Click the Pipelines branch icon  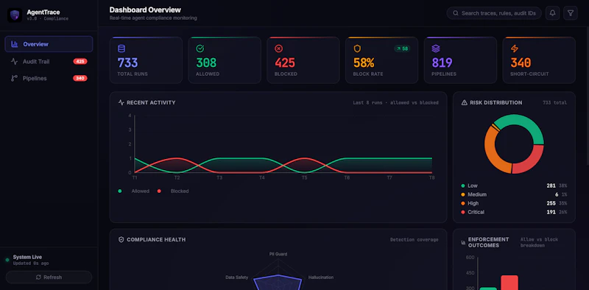click(14, 78)
